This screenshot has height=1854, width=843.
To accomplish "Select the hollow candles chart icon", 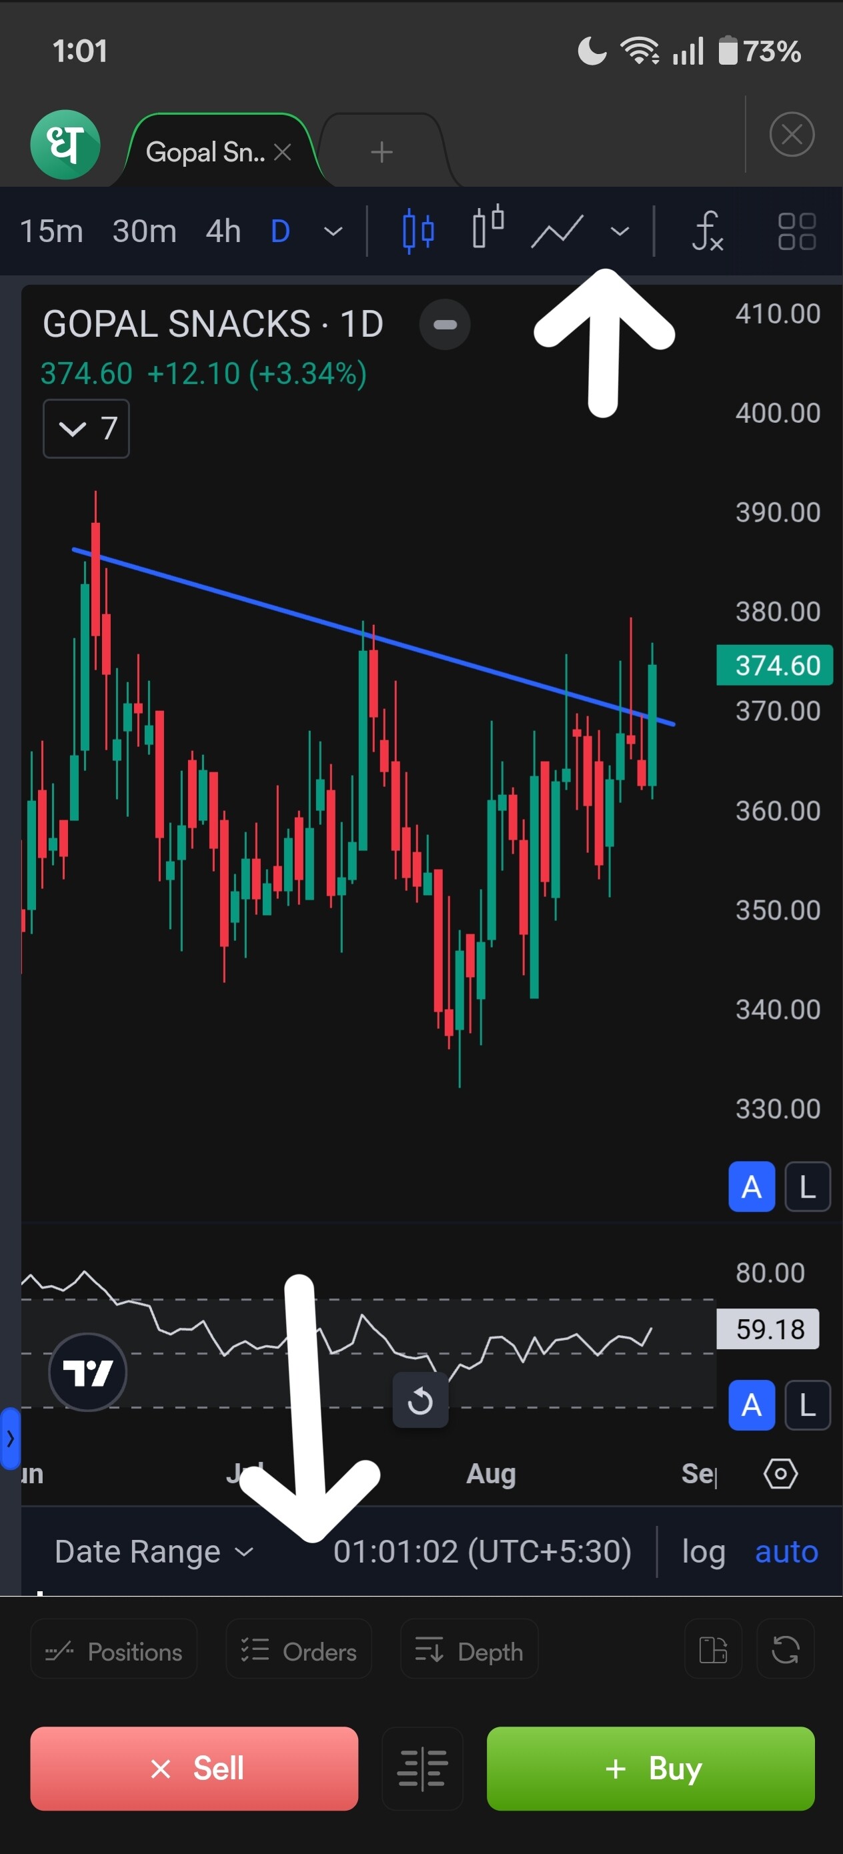I will [x=488, y=229].
